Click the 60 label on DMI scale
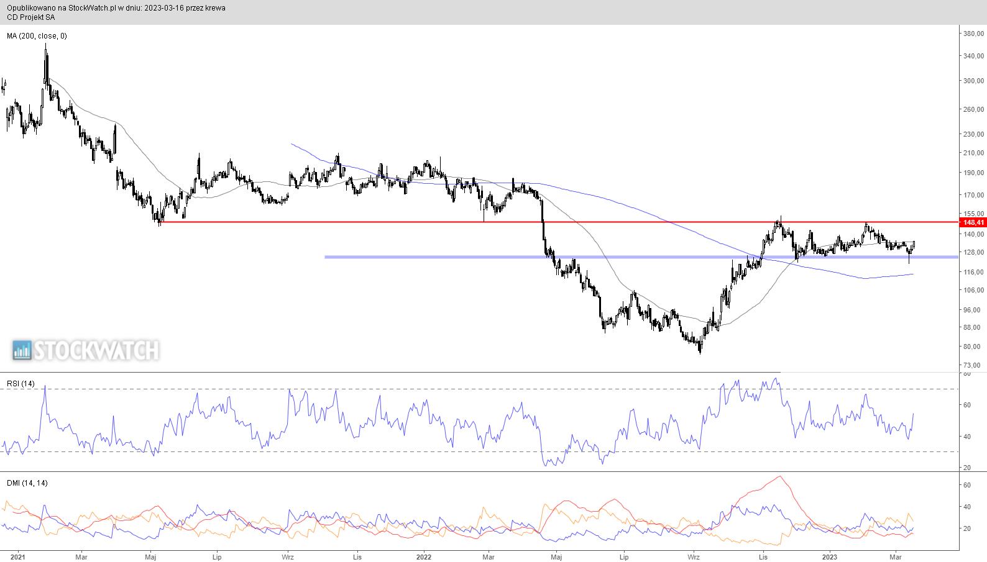The width and height of the screenshot is (987, 562). pyautogui.click(x=967, y=484)
